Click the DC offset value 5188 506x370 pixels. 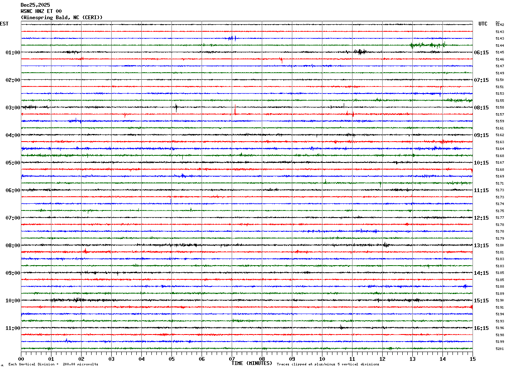click(x=500, y=287)
